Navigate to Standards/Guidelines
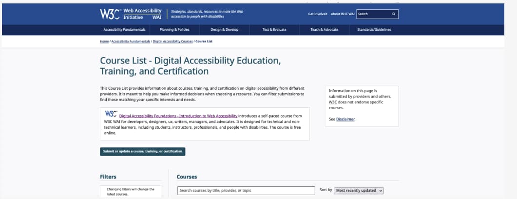Viewport: 517px width, 199px height. click(374, 30)
